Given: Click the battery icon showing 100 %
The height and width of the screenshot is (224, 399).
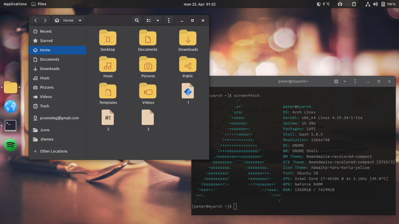Looking at the screenshot, I should (389, 4).
